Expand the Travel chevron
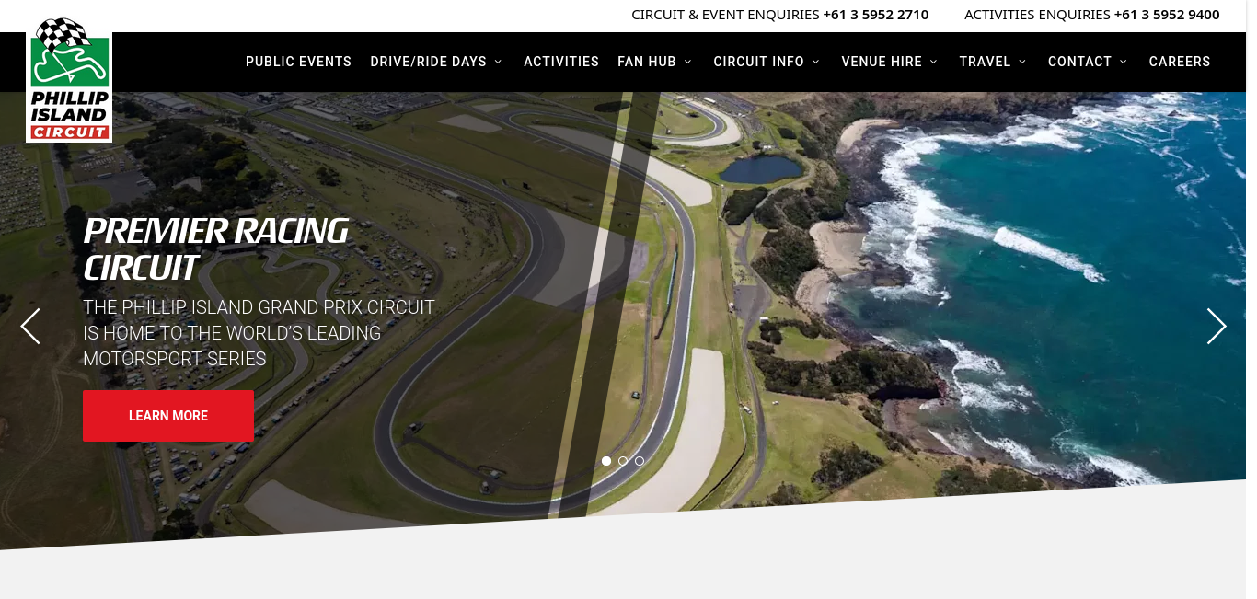The width and height of the screenshot is (1257, 599). (1022, 62)
